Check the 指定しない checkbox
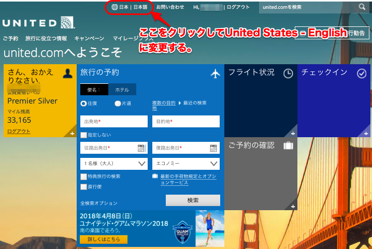The height and width of the screenshot is (249, 372). point(83,135)
